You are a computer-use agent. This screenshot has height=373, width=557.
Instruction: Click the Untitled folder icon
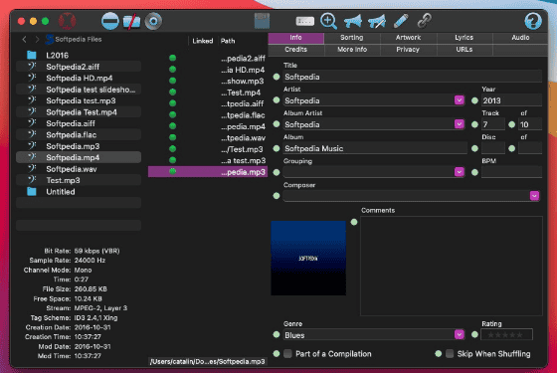(32, 191)
